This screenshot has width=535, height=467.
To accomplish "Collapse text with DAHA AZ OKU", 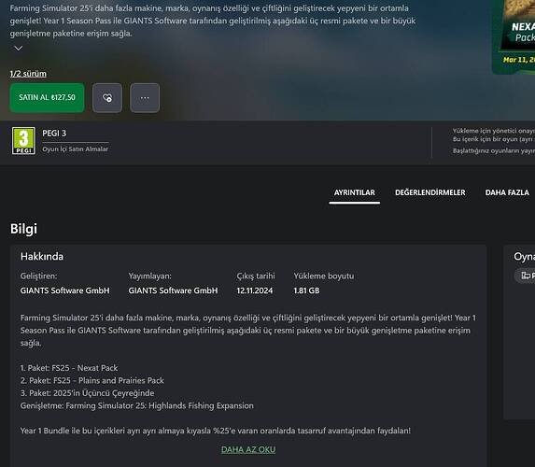I will click(x=248, y=449).
